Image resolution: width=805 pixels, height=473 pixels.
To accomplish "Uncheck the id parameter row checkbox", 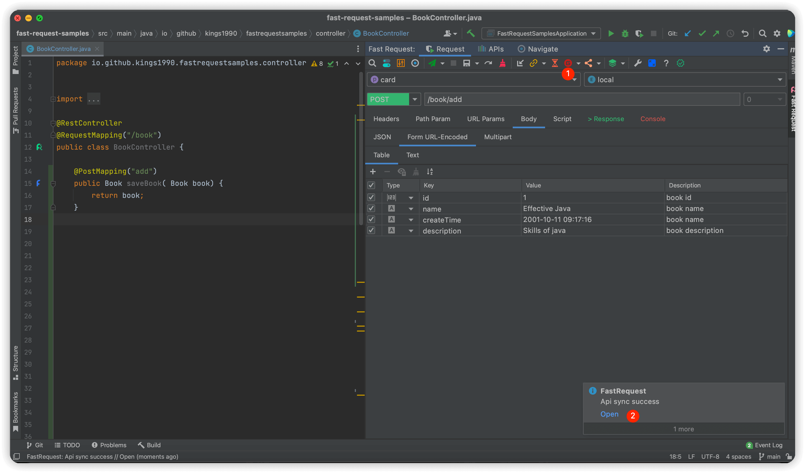I will click(x=371, y=197).
